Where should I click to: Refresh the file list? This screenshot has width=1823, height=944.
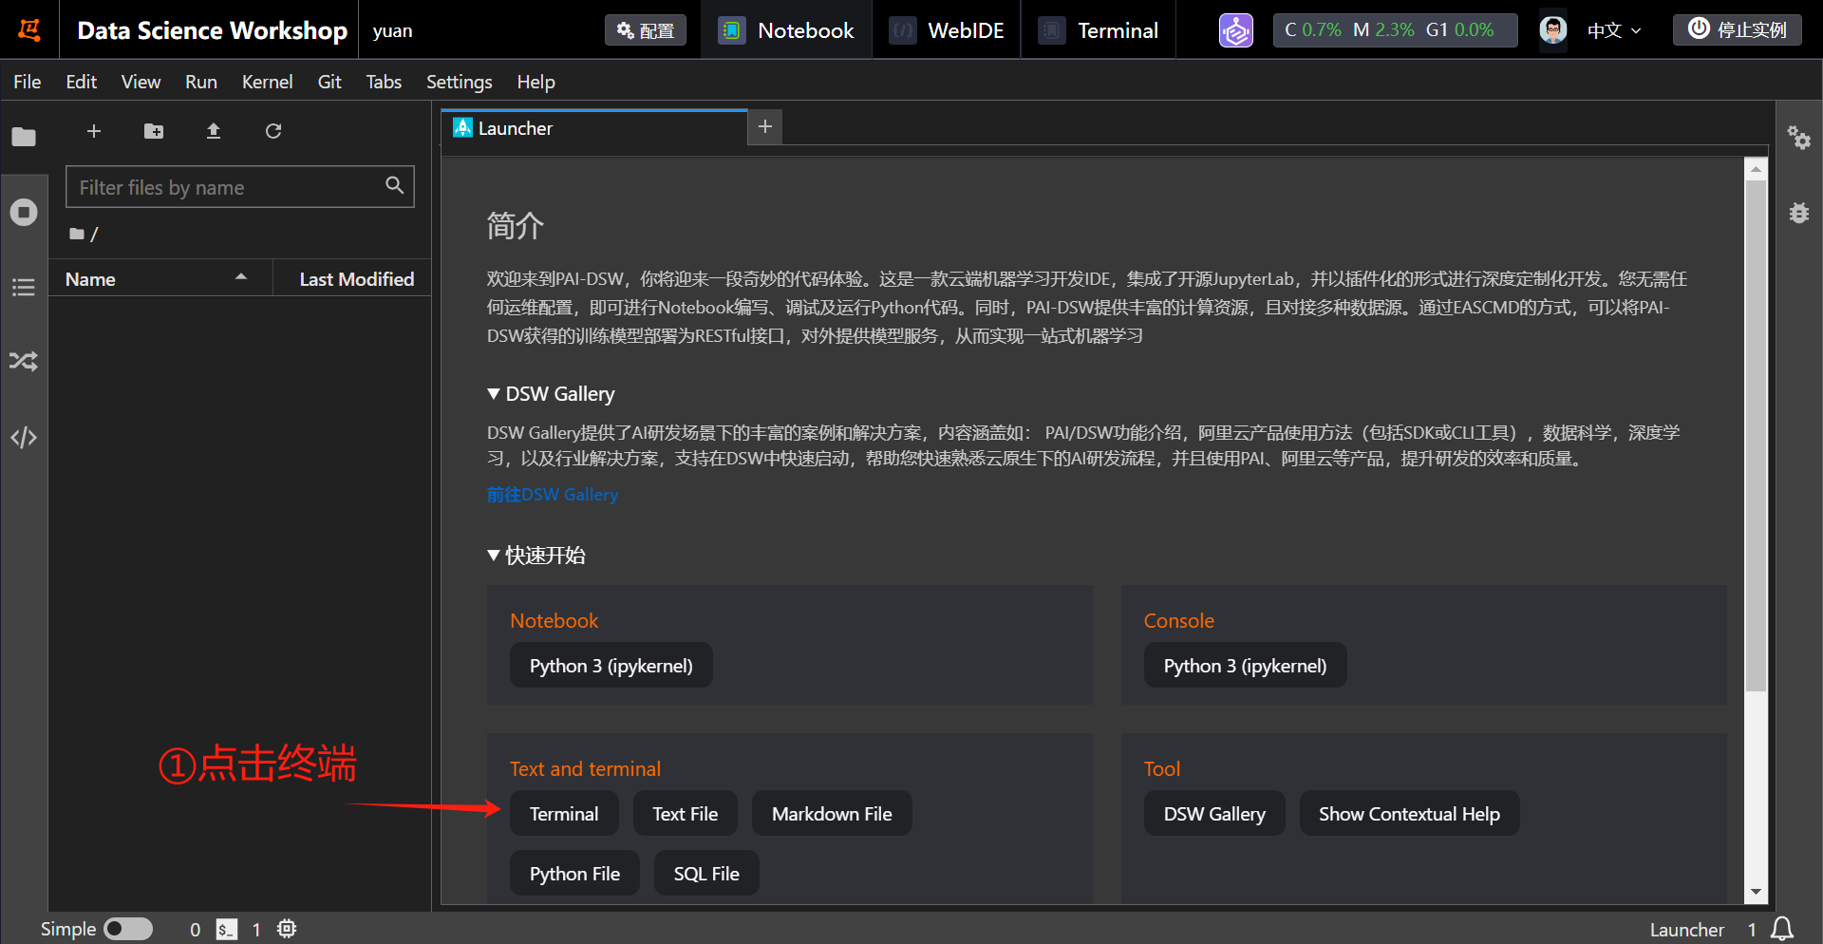coord(273,131)
